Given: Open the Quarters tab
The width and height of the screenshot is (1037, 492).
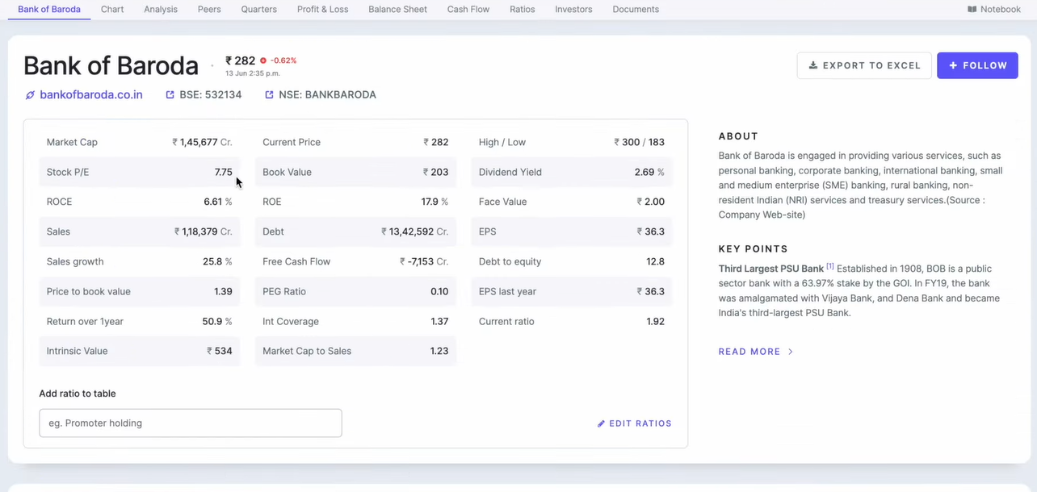Looking at the screenshot, I should [258, 10].
